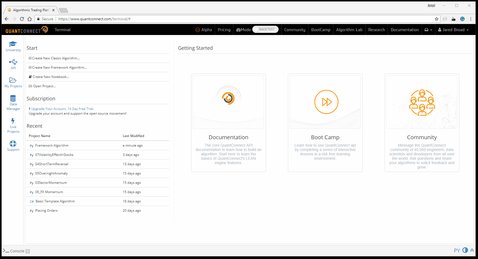This screenshot has width=478, height=259.
Task: Open the Basic Template Algorithm project
Action: pyautogui.click(x=55, y=201)
